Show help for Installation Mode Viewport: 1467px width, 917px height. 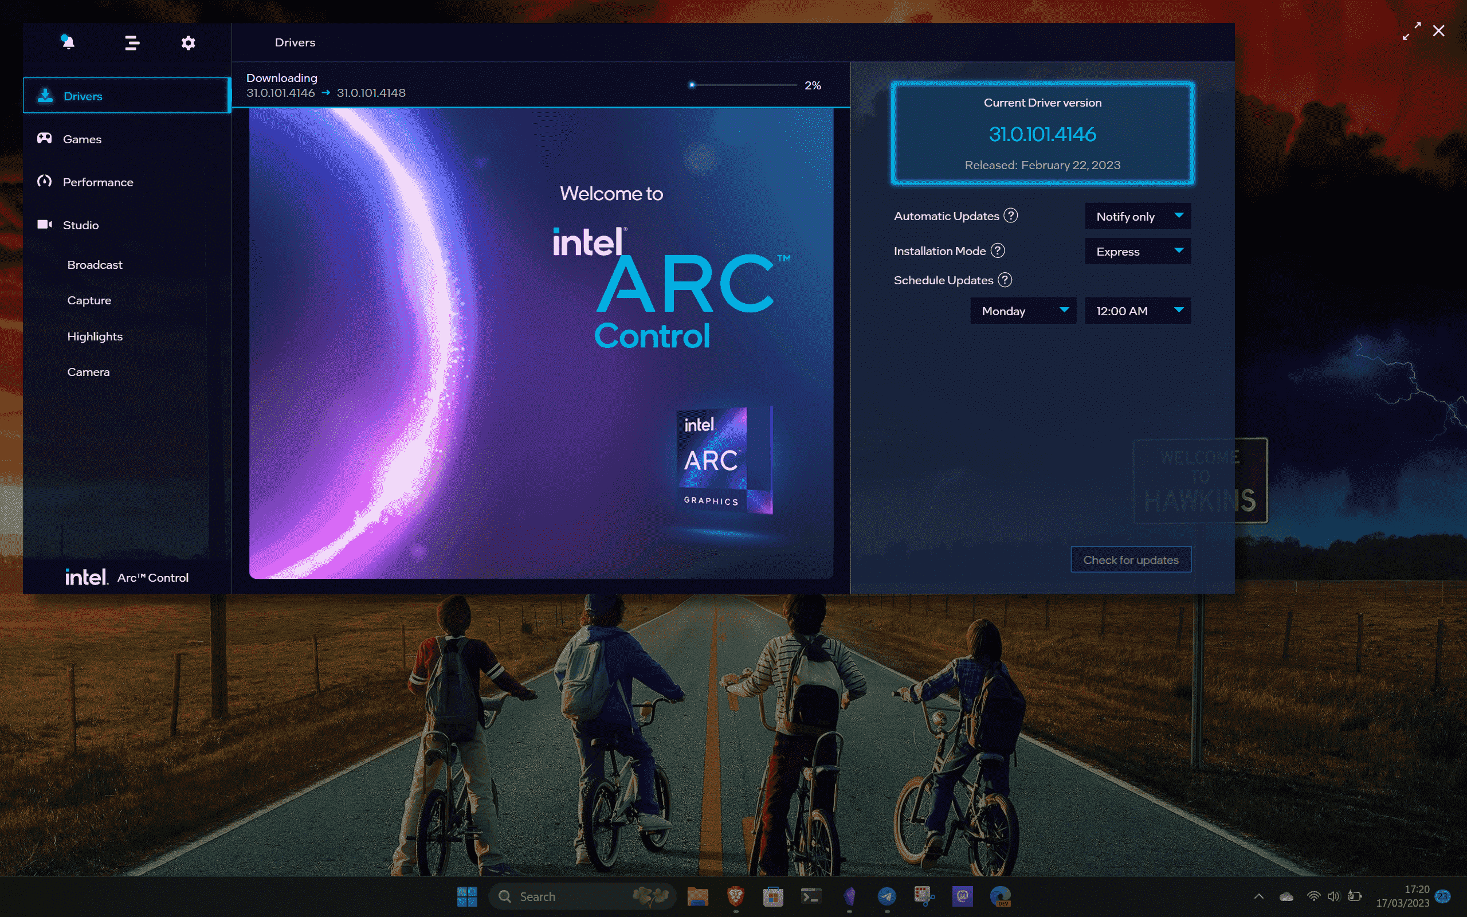(998, 250)
